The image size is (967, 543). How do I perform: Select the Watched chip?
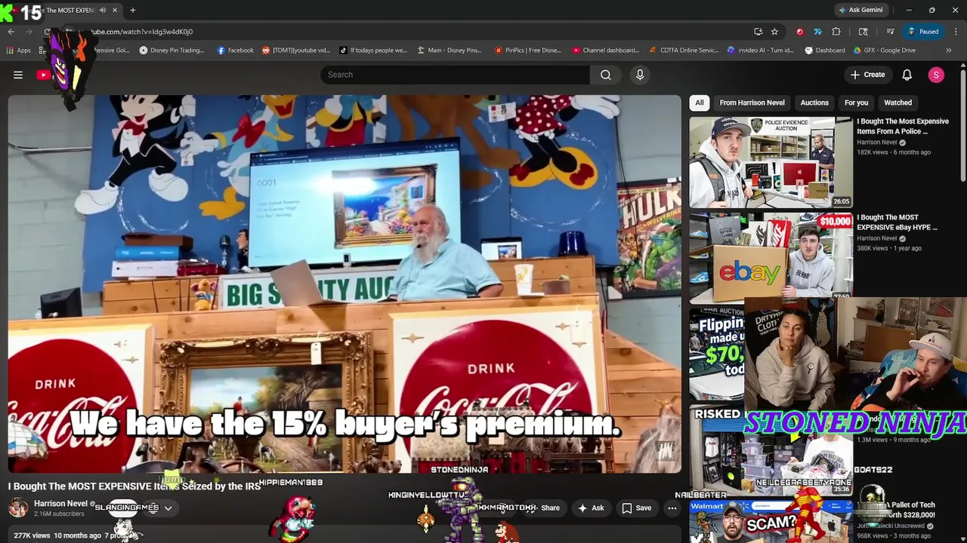(x=897, y=103)
